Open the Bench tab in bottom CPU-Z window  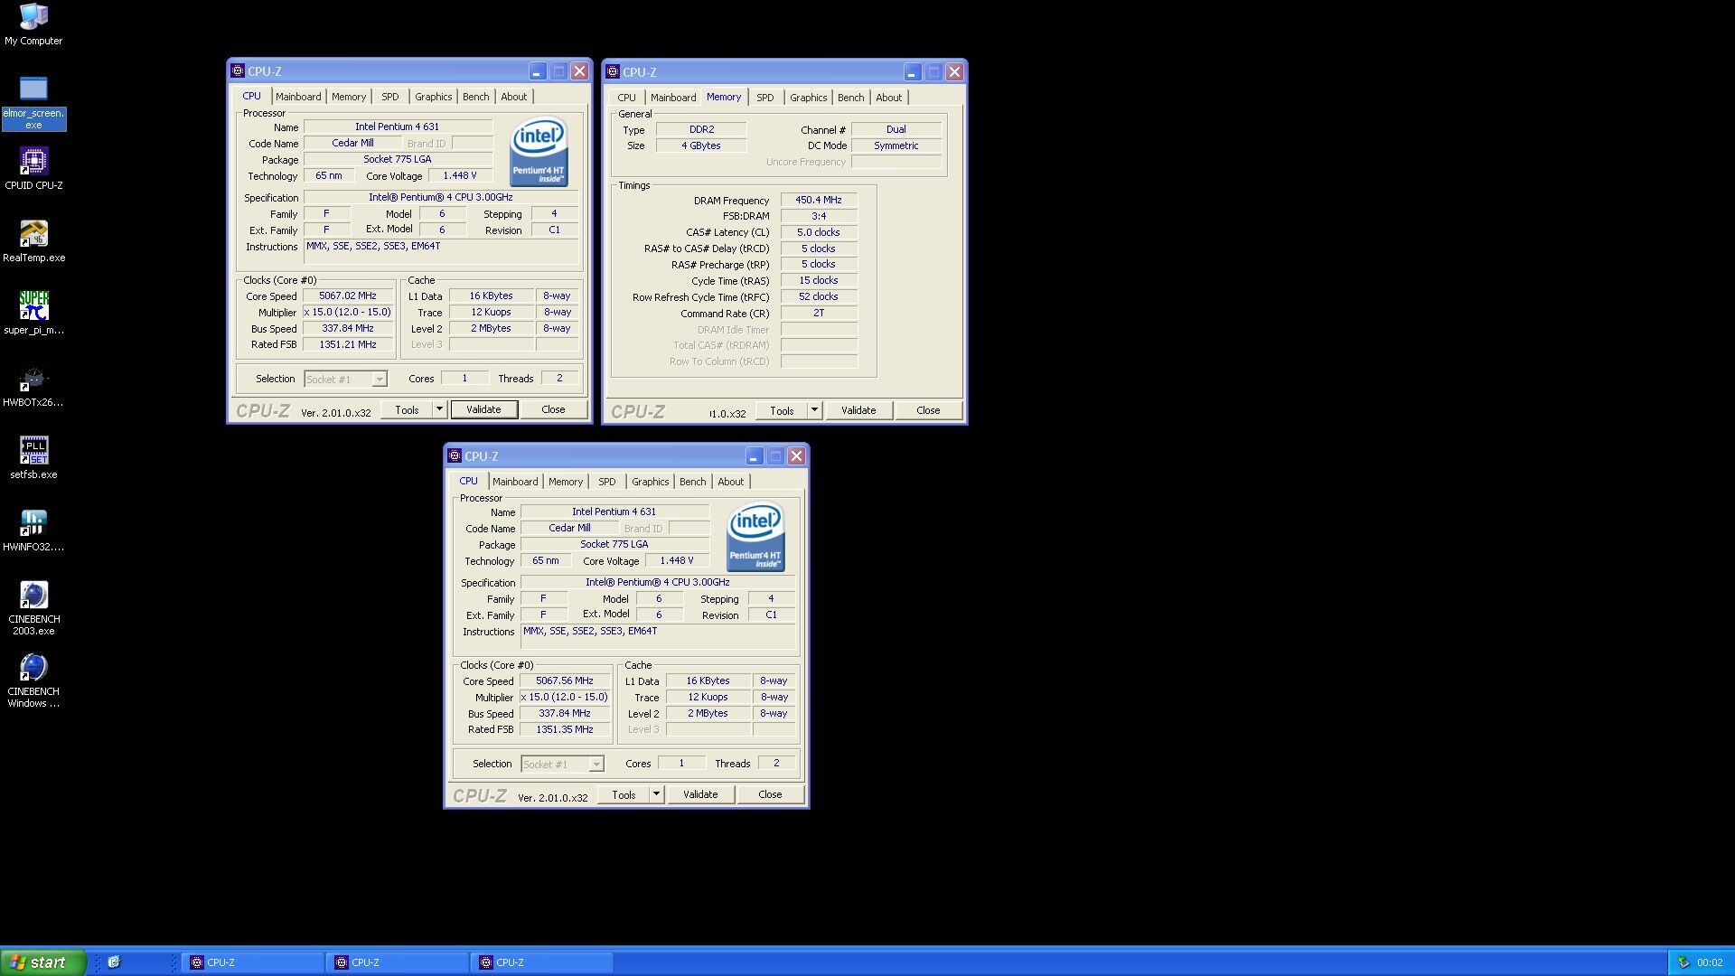click(x=692, y=482)
